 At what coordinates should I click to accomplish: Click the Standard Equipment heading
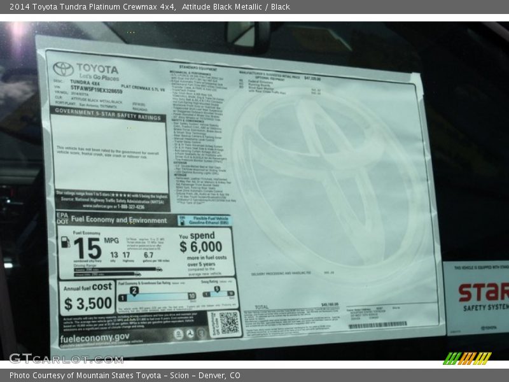click(193, 67)
